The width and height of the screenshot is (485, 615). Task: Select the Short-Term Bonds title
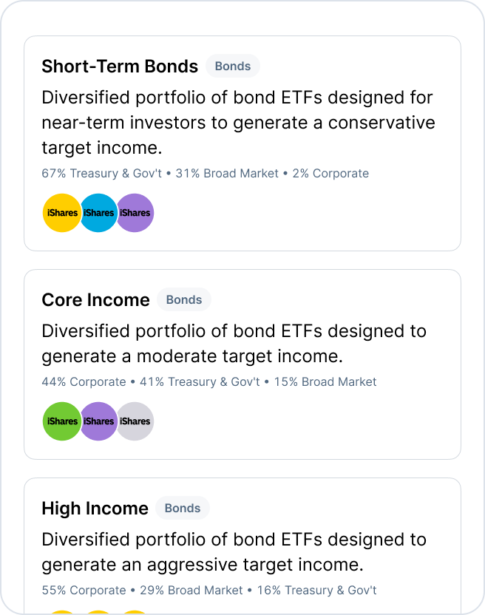tap(120, 66)
